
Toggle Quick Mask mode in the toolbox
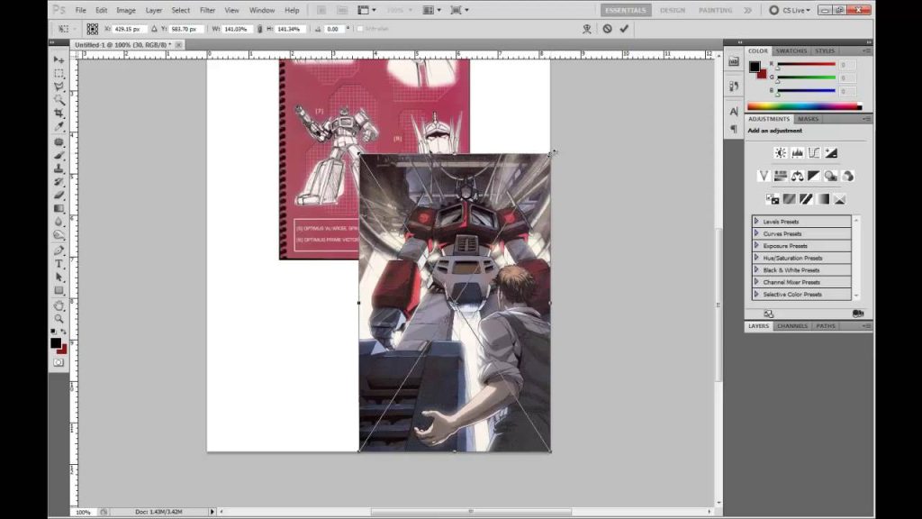[x=59, y=362]
